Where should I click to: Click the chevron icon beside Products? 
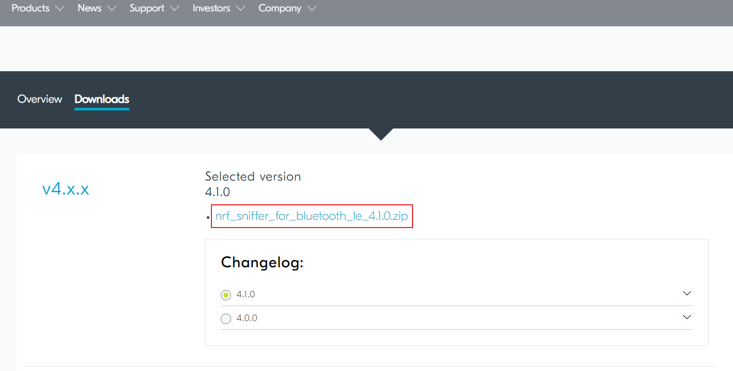click(x=59, y=9)
